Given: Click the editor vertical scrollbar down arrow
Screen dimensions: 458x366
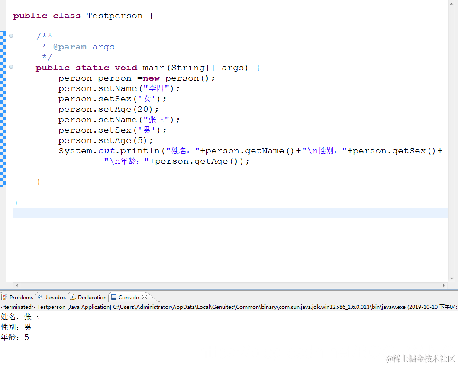Looking at the screenshot, I should pos(452,279).
